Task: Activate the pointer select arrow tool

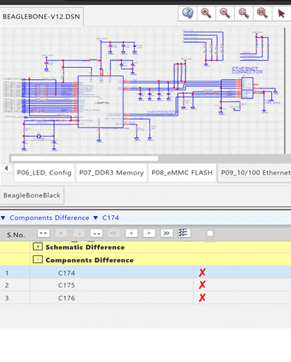Action: 281,13
